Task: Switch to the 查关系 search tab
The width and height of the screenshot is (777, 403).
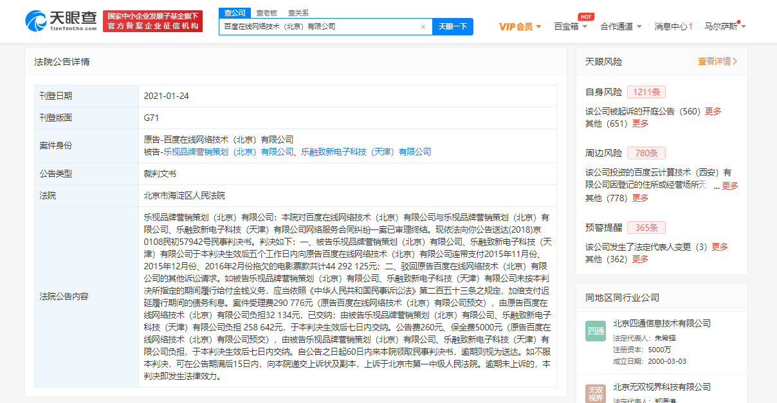Action: [298, 12]
